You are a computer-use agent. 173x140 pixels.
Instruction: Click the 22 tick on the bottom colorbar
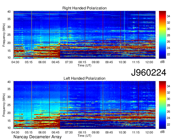(168, 125)
